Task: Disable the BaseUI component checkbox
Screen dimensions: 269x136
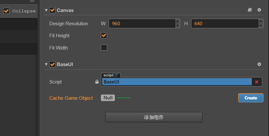Action: coord(52,64)
